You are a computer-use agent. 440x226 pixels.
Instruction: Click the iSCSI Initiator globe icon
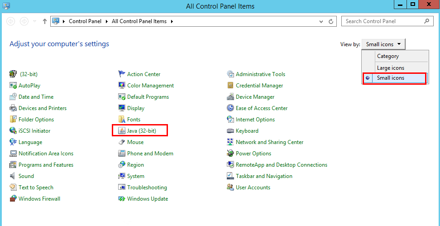(x=13, y=131)
